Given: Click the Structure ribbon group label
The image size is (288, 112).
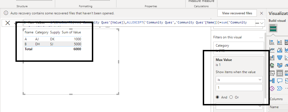Looking at the screenshot, I should click(22, 6).
